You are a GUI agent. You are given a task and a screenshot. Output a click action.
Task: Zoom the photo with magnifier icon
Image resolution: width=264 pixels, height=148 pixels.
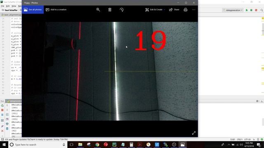tap(98, 9)
